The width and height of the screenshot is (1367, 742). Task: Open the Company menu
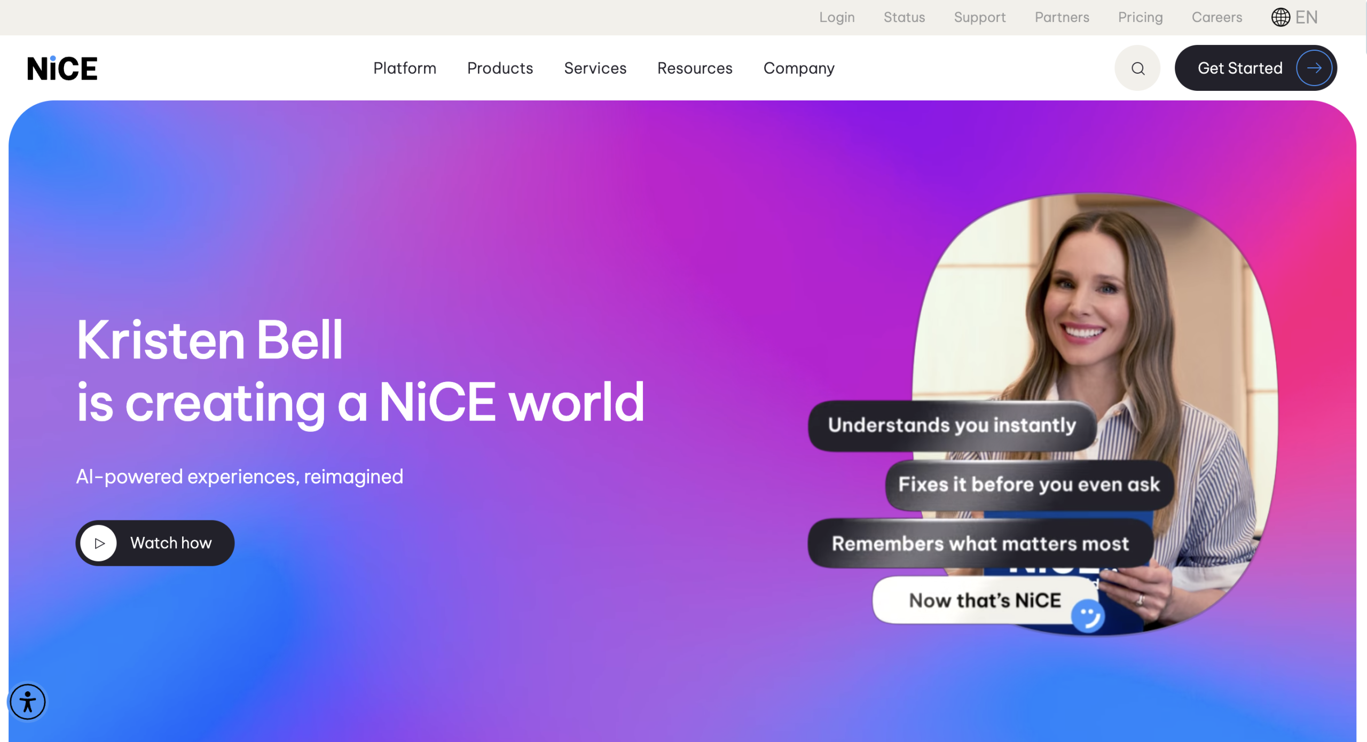tap(799, 68)
